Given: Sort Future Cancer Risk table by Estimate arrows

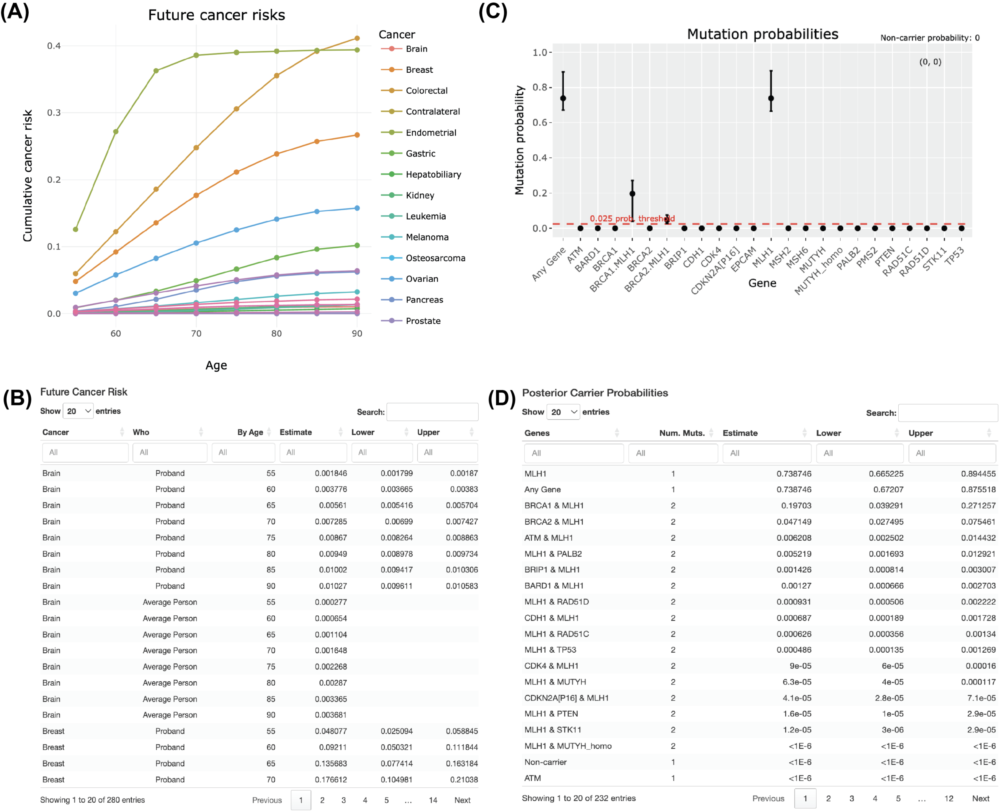Looking at the screenshot, I should pyautogui.click(x=341, y=432).
